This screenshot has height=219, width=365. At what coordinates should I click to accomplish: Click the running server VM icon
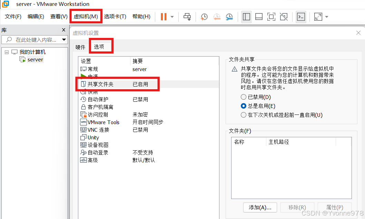tap(22, 60)
